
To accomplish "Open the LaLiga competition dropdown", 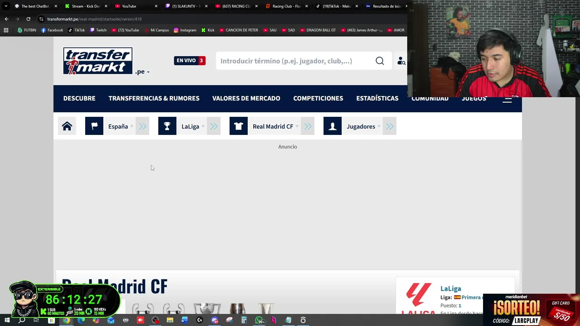I will coord(193,126).
